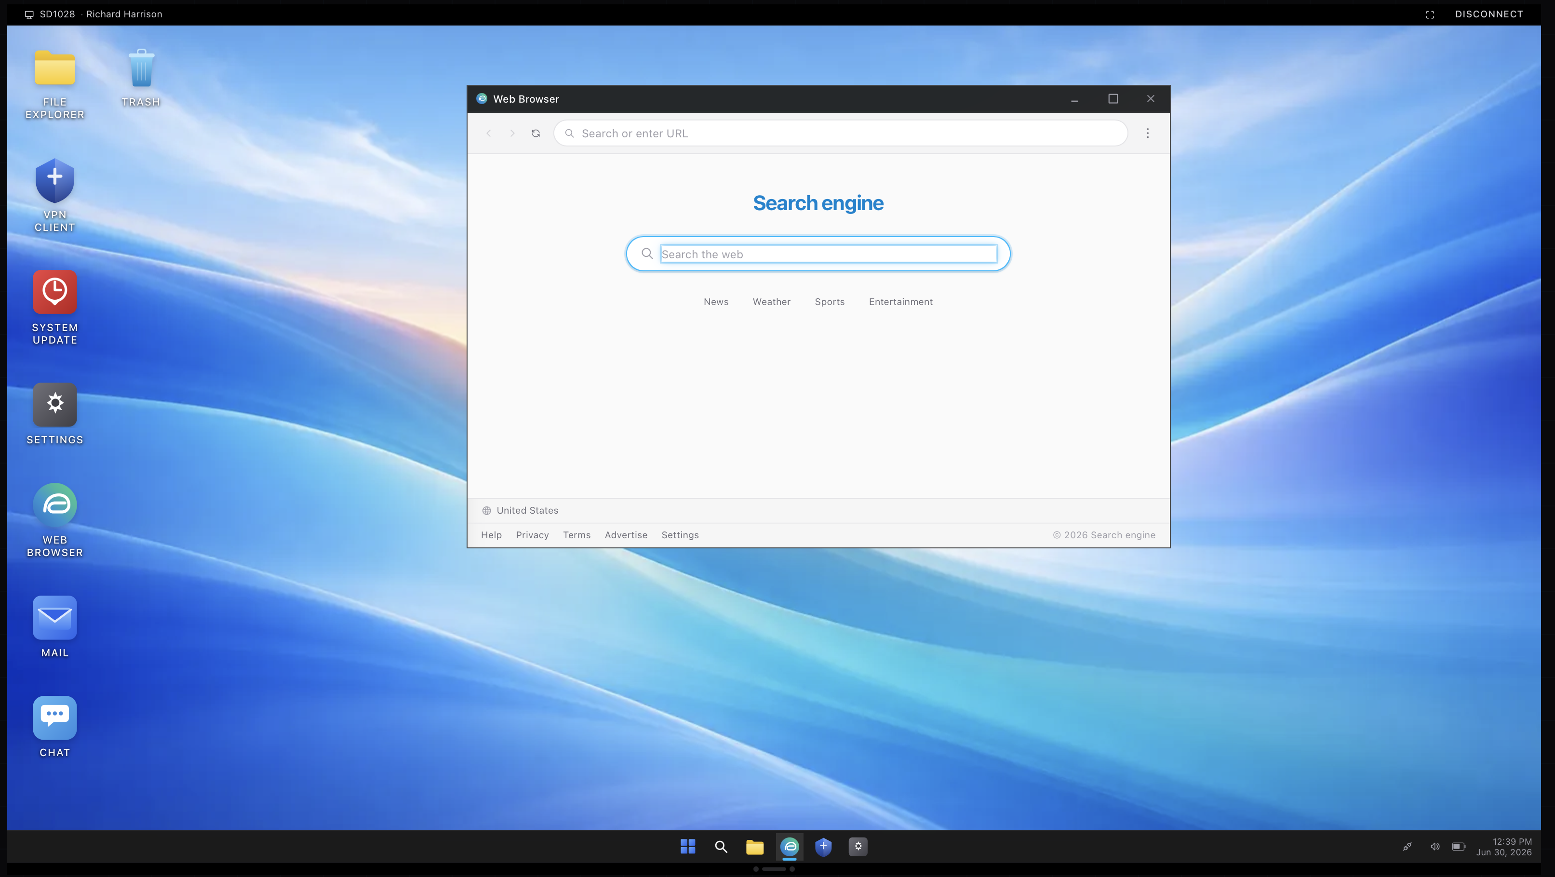Click the browser forward arrow
The image size is (1555, 877).
tap(512, 133)
